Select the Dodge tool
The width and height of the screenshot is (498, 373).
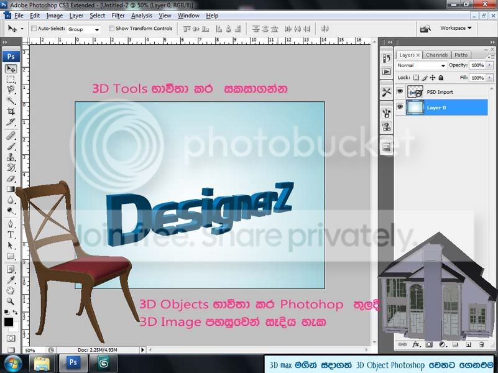click(11, 211)
